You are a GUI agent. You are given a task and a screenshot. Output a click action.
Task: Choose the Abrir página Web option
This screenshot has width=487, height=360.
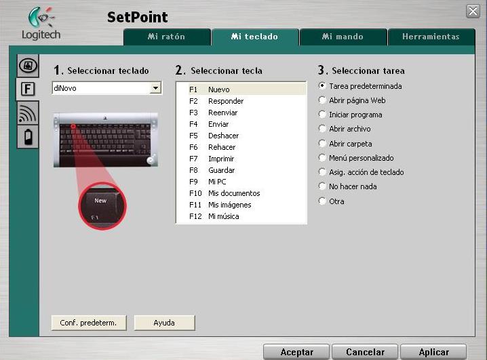tap(322, 100)
